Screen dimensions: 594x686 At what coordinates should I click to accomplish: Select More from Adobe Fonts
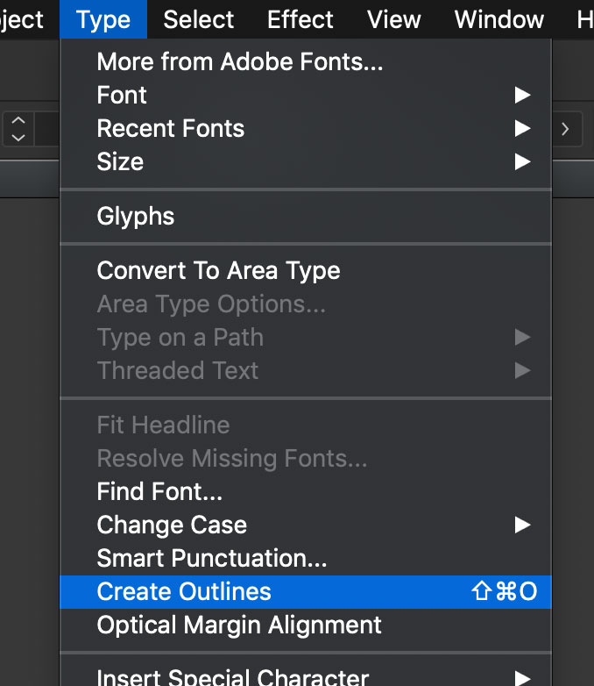click(x=239, y=61)
